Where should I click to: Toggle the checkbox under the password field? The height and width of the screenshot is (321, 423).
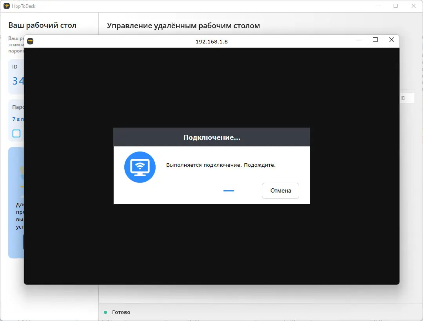click(x=16, y=133)
